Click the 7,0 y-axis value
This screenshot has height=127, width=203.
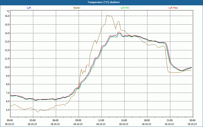point(8,93)
